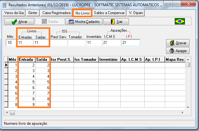Click the Mês column header in grid

coord(13,60)
